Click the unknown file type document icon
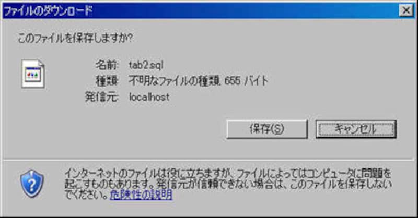Viewport: 418px width, 218px height. (33, 74)
